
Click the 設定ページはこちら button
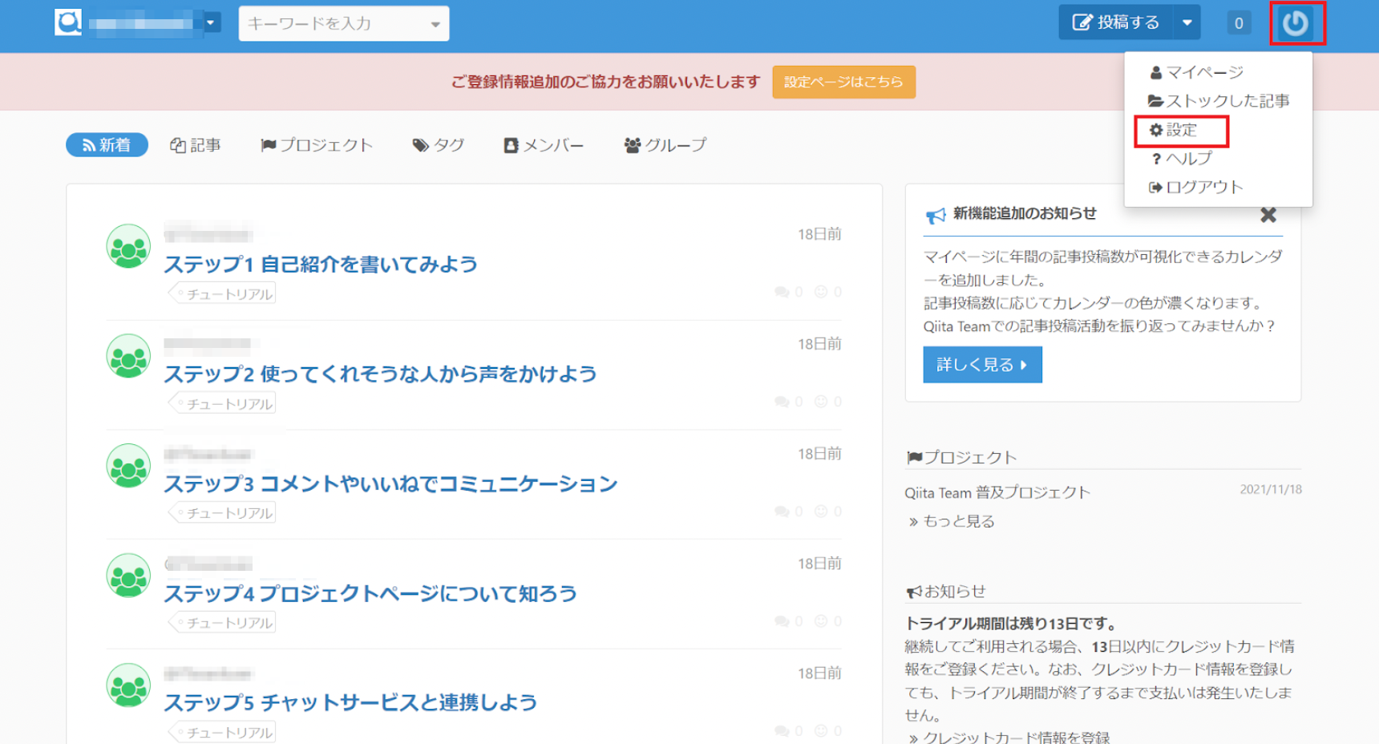pyautogui.click(x=843, y=82)
